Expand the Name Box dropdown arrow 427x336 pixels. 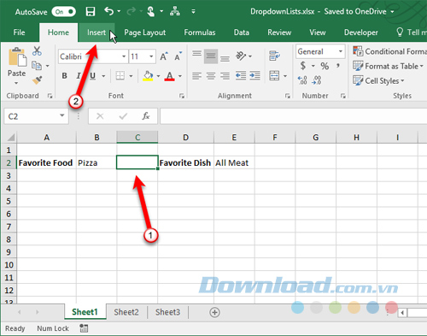tap(62, 115)
